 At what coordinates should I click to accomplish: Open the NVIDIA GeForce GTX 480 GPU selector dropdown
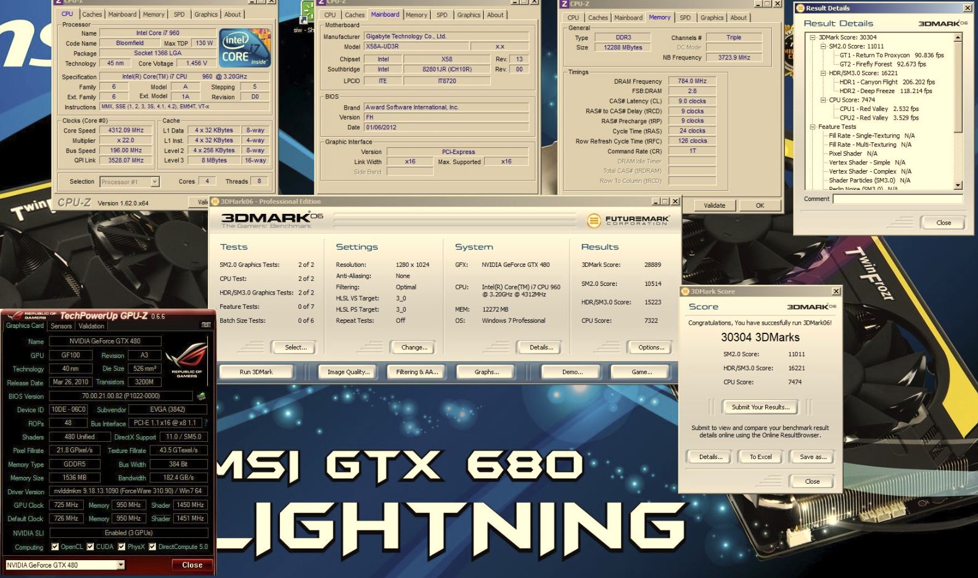[121, 564]
